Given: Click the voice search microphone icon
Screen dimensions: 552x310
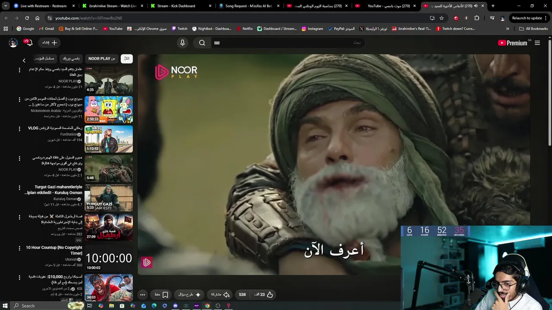Looking at the screenshot, I should pyautogui.click(x=182, y=43).
